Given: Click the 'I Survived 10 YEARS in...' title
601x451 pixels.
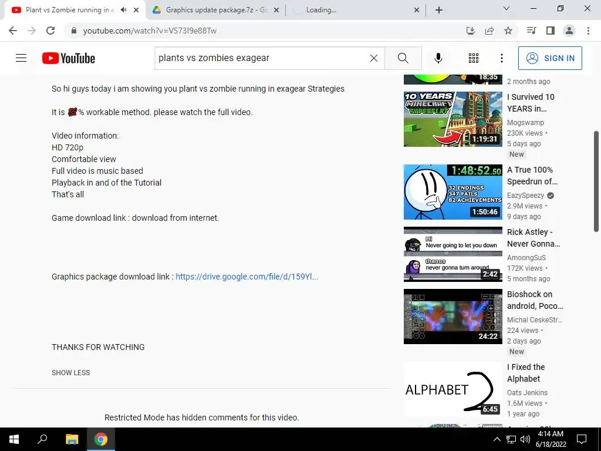Looking at the screenshot, I should (x=531, y=103).
